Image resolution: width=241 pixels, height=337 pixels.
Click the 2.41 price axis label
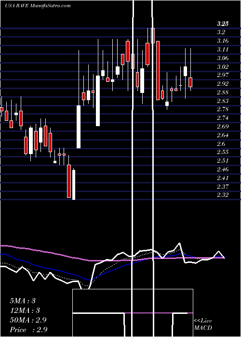(x=223, y=178)
